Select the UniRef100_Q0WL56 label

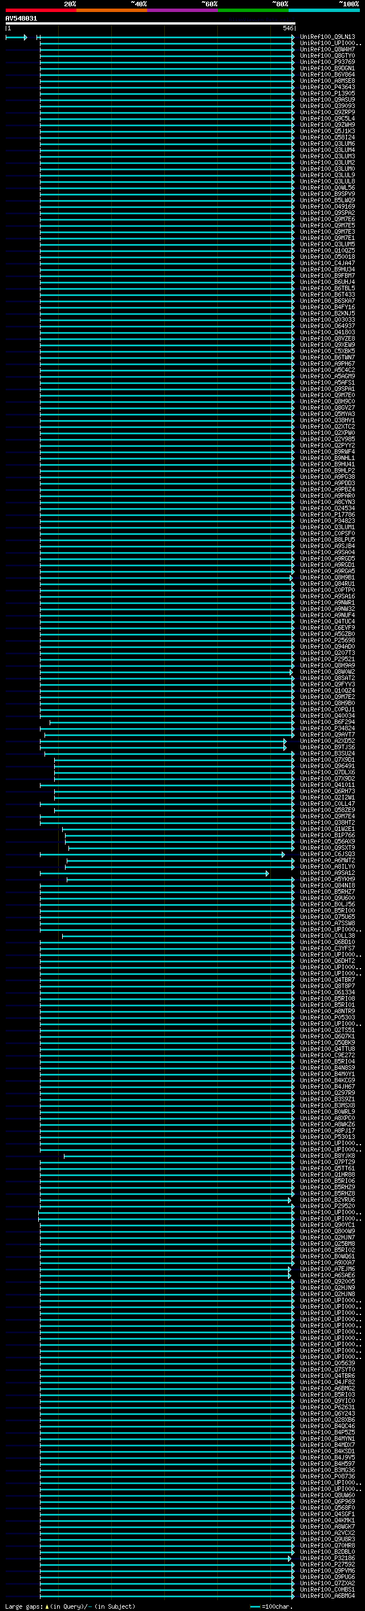click(x=327, y=187)
